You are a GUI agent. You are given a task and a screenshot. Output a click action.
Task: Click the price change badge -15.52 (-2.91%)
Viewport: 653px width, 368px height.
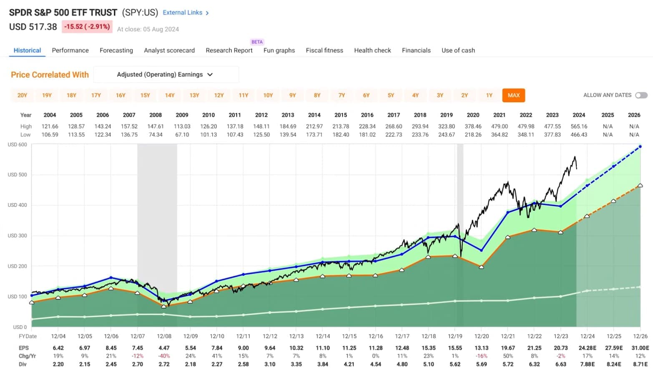click(x=87, y=26)
